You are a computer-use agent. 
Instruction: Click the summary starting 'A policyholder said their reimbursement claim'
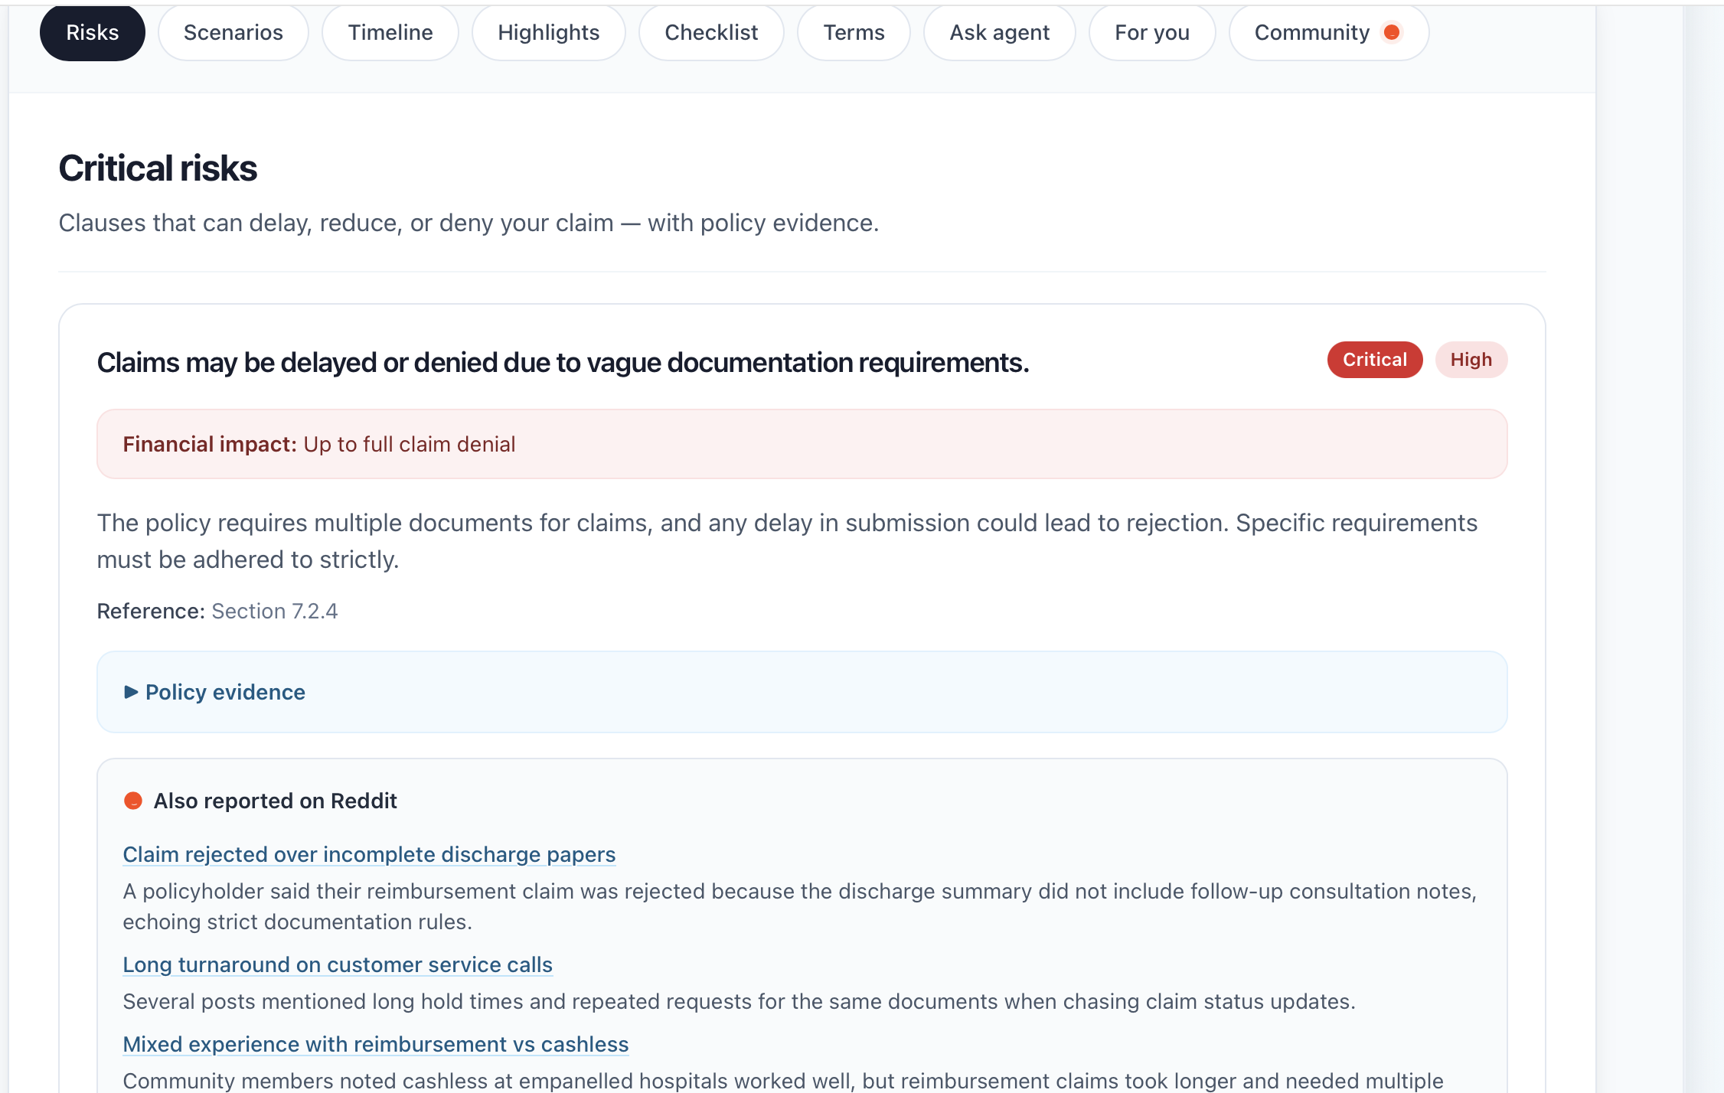click(x=800, y=906)
